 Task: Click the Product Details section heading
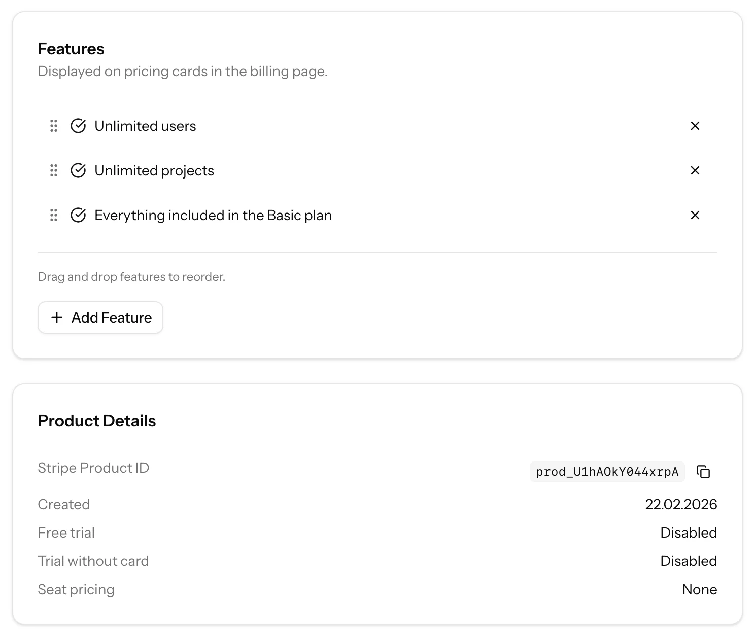coord(96,420)
